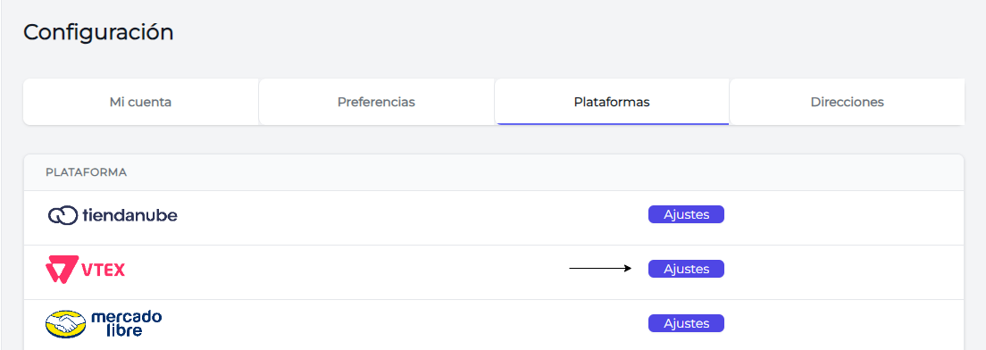This screenshot has height=350, width=986.
Task: Open the Mi cuenta tab
Action: pos(141,102)
